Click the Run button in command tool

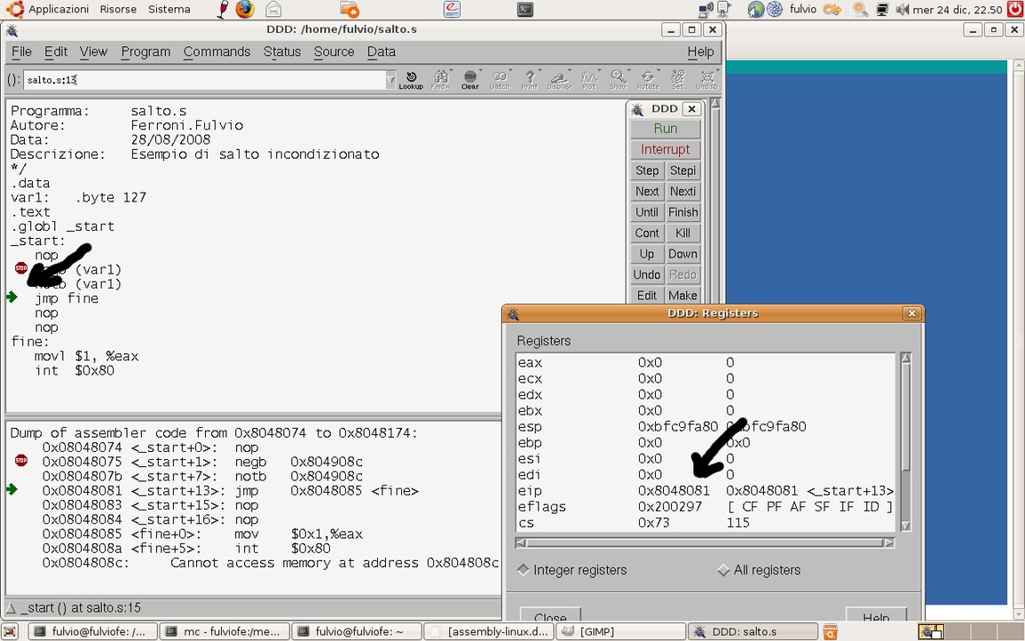[x=666, y=129]
